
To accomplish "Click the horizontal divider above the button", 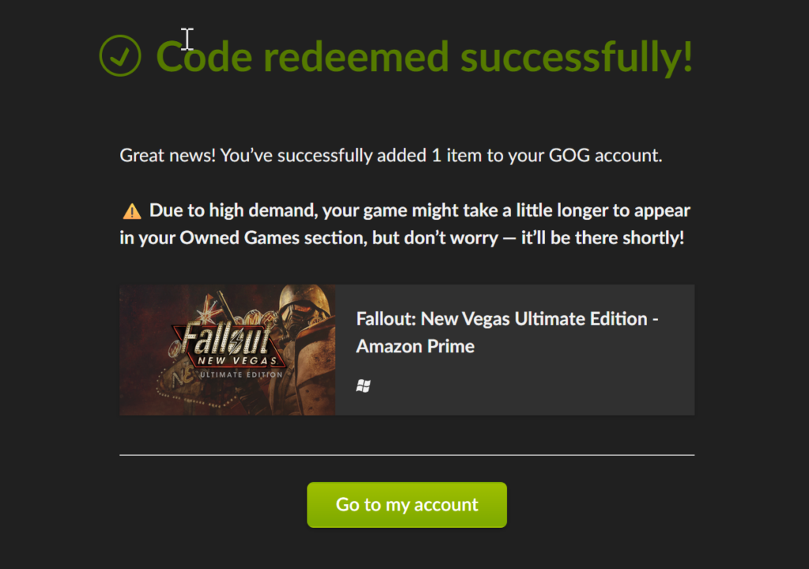I will [x=406, y=455].
